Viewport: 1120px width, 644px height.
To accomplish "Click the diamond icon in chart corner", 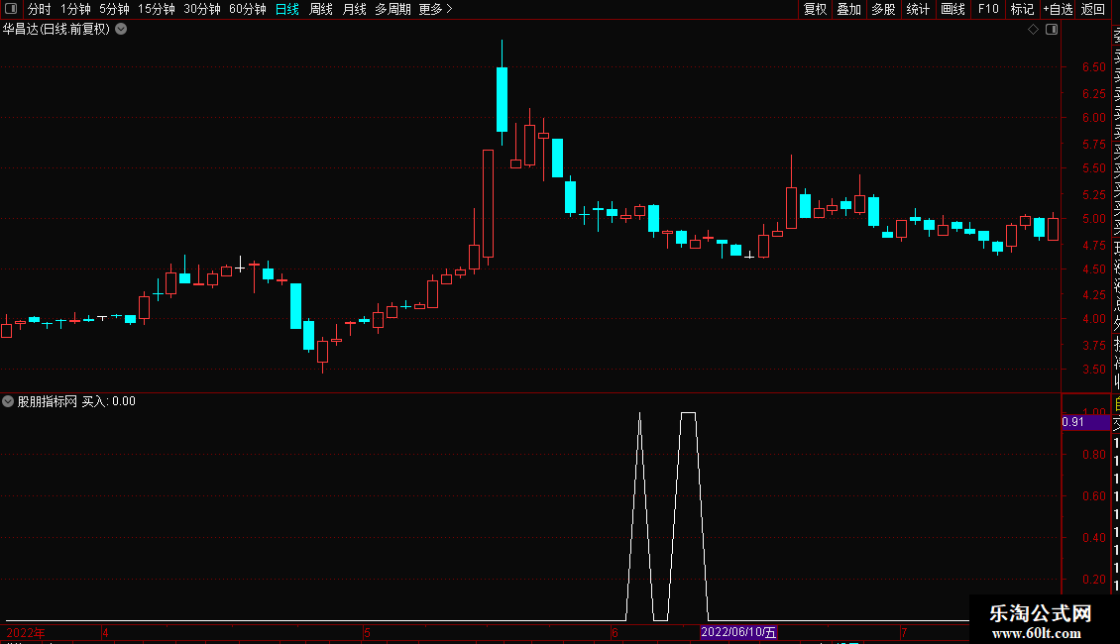I will pos(1033,30).
